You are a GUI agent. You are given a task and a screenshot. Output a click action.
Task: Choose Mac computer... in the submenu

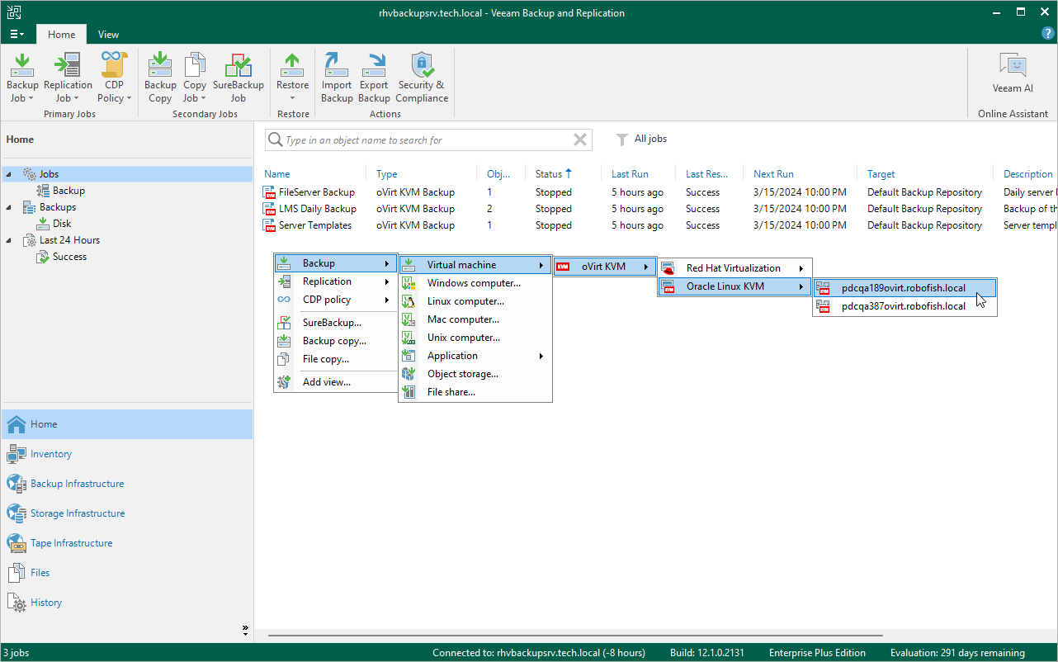tap(475, 319)
